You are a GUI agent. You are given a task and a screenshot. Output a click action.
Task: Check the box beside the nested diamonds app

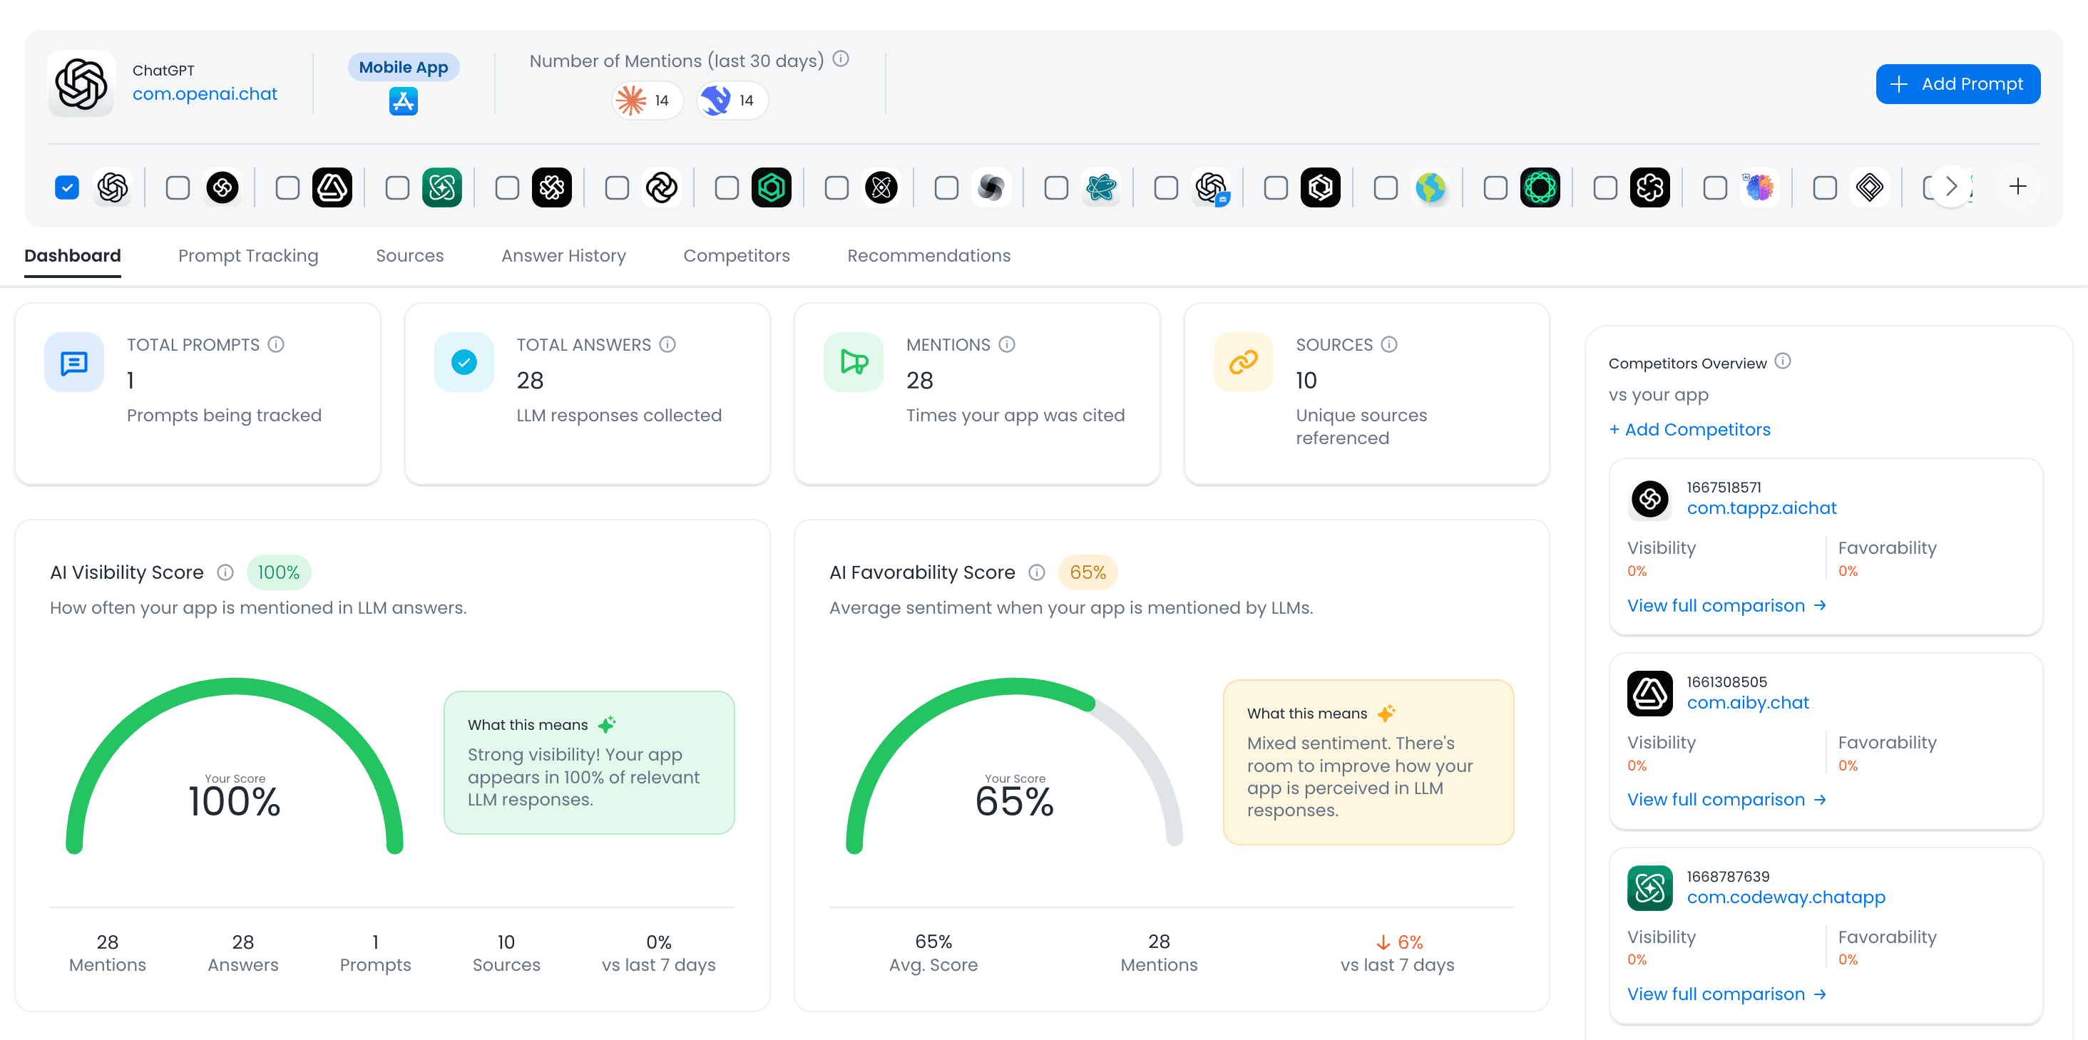1825,188
